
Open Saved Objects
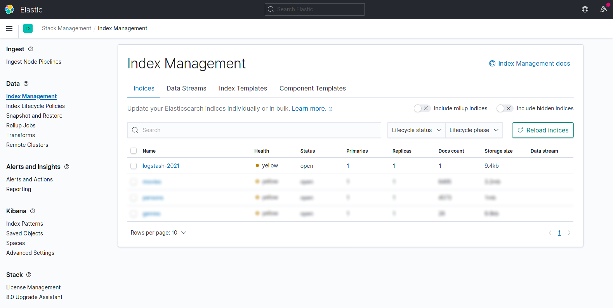pos(24,233)
